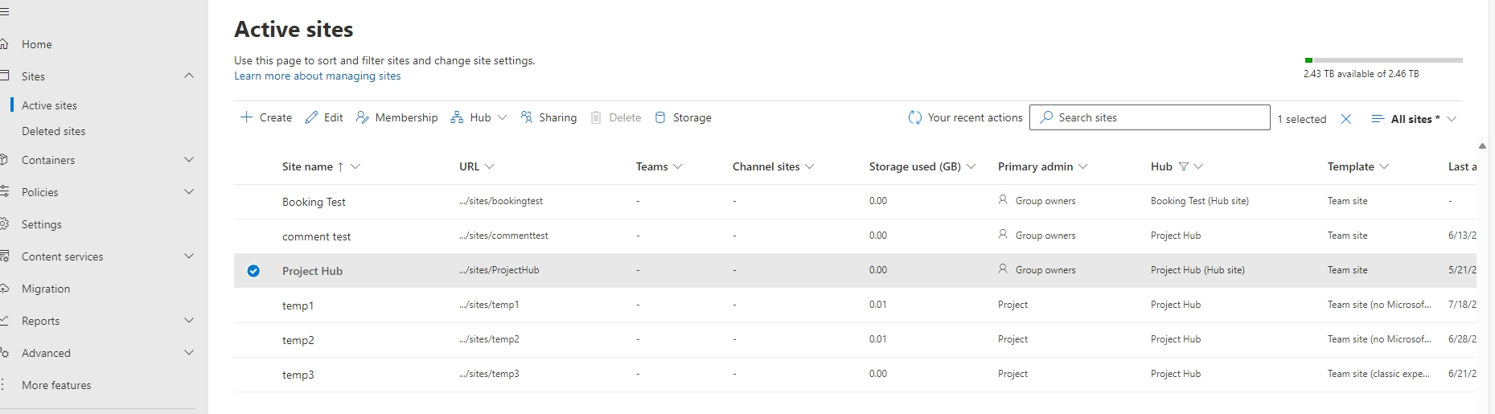
Task: Click the Membership people icon
Action: [363, 117]
